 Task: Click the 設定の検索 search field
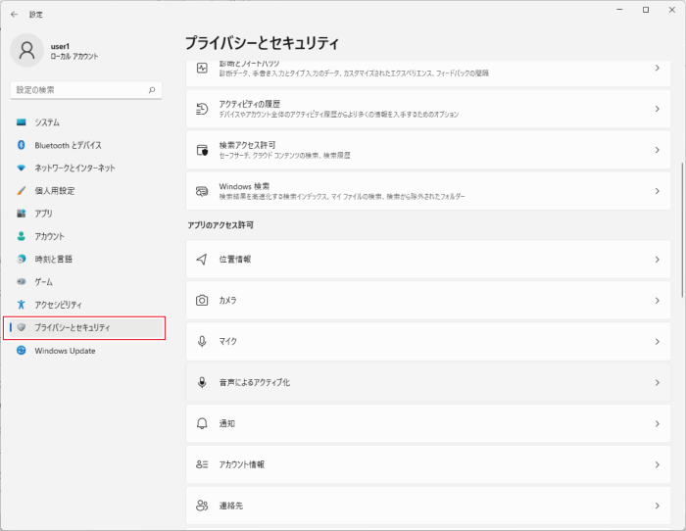click(x=86, y=90)
